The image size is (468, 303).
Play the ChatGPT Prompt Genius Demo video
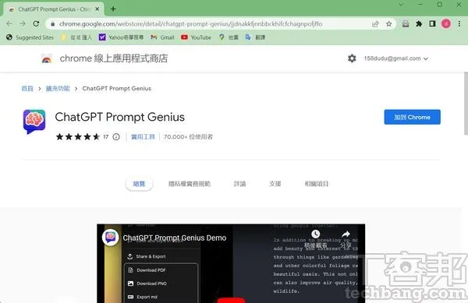click(x=231, y=299)
